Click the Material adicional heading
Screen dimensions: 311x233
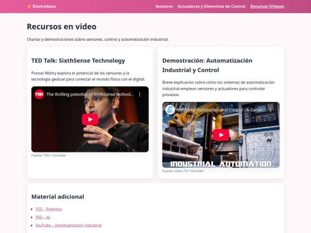(58, 197)
